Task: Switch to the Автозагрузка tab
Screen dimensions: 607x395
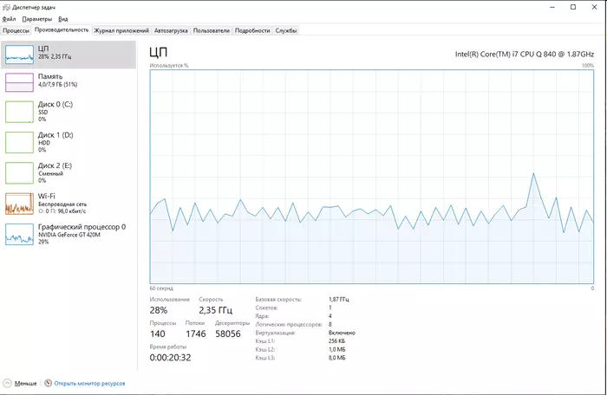Action: click(171, 30)
